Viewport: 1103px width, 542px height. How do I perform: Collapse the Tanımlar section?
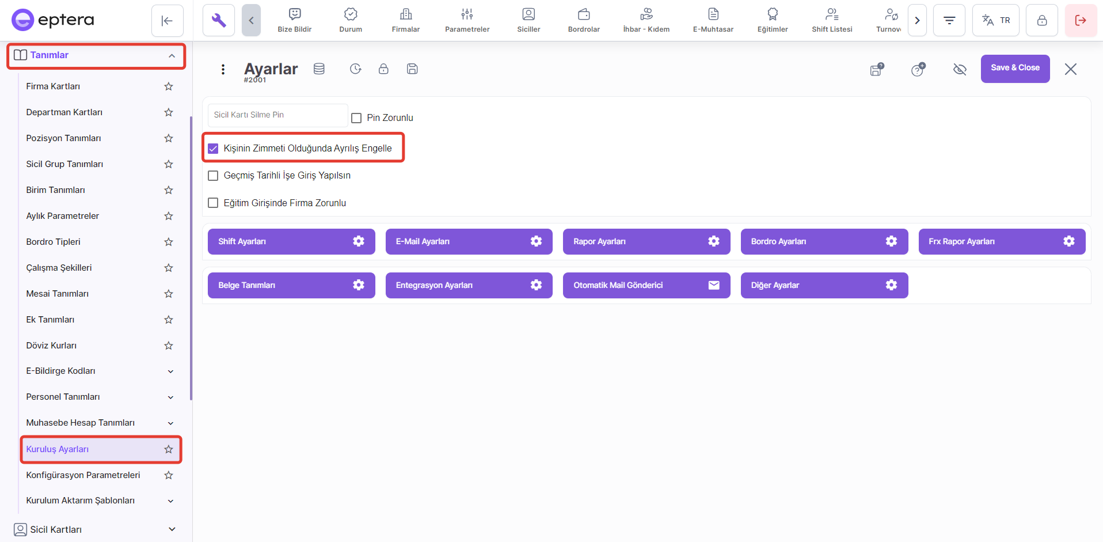pyautogui.click(x=172, y=56)
